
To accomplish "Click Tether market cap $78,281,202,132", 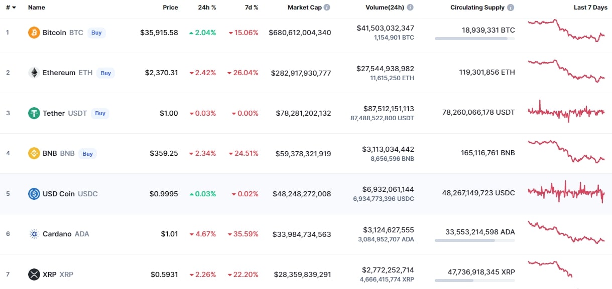I will pos(303,113).
